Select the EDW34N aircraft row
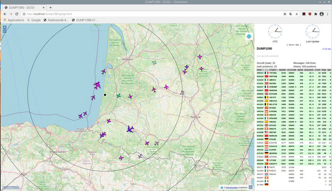Screen dimensions: 332x191 point(294,115)
